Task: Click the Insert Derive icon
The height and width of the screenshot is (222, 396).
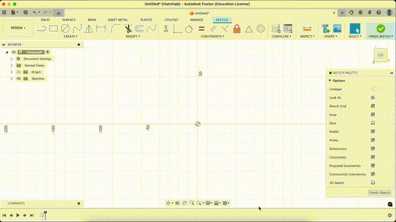Action: click(326, 29)
